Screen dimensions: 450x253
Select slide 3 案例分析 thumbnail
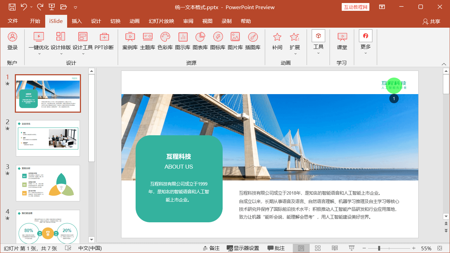48,183
